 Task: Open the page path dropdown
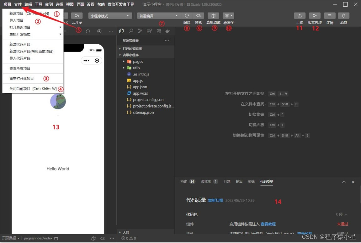[11, 238]
